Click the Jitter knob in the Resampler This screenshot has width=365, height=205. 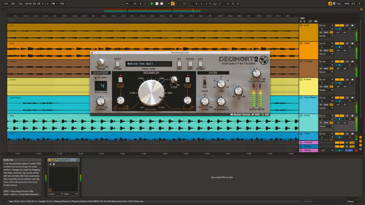(174, 80)
